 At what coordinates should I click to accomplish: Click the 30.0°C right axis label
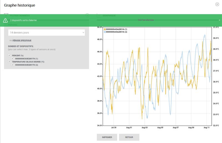pos(216,38)
